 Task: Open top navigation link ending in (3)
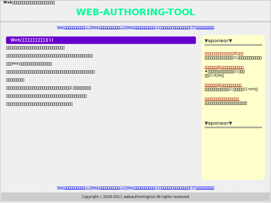point(143,27)
